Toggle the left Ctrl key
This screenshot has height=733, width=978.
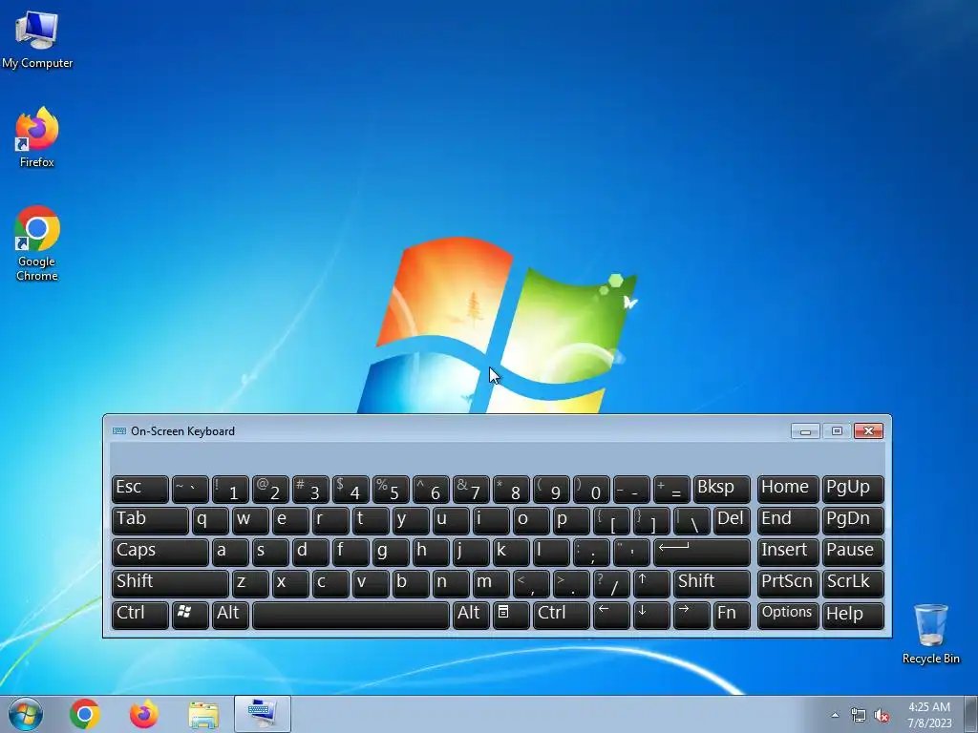[139, 615]
